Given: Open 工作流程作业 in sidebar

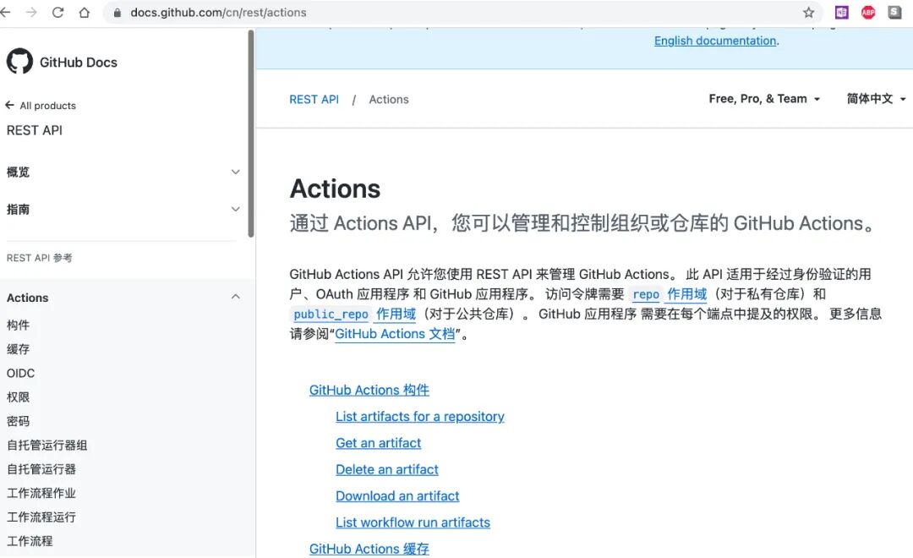Looking at the screenshot, I should (x=41, y=493).
